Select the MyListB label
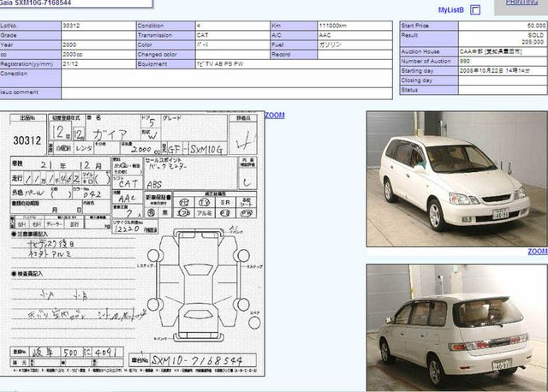This screenshot has height=392, width=548. tap(451, 10)
